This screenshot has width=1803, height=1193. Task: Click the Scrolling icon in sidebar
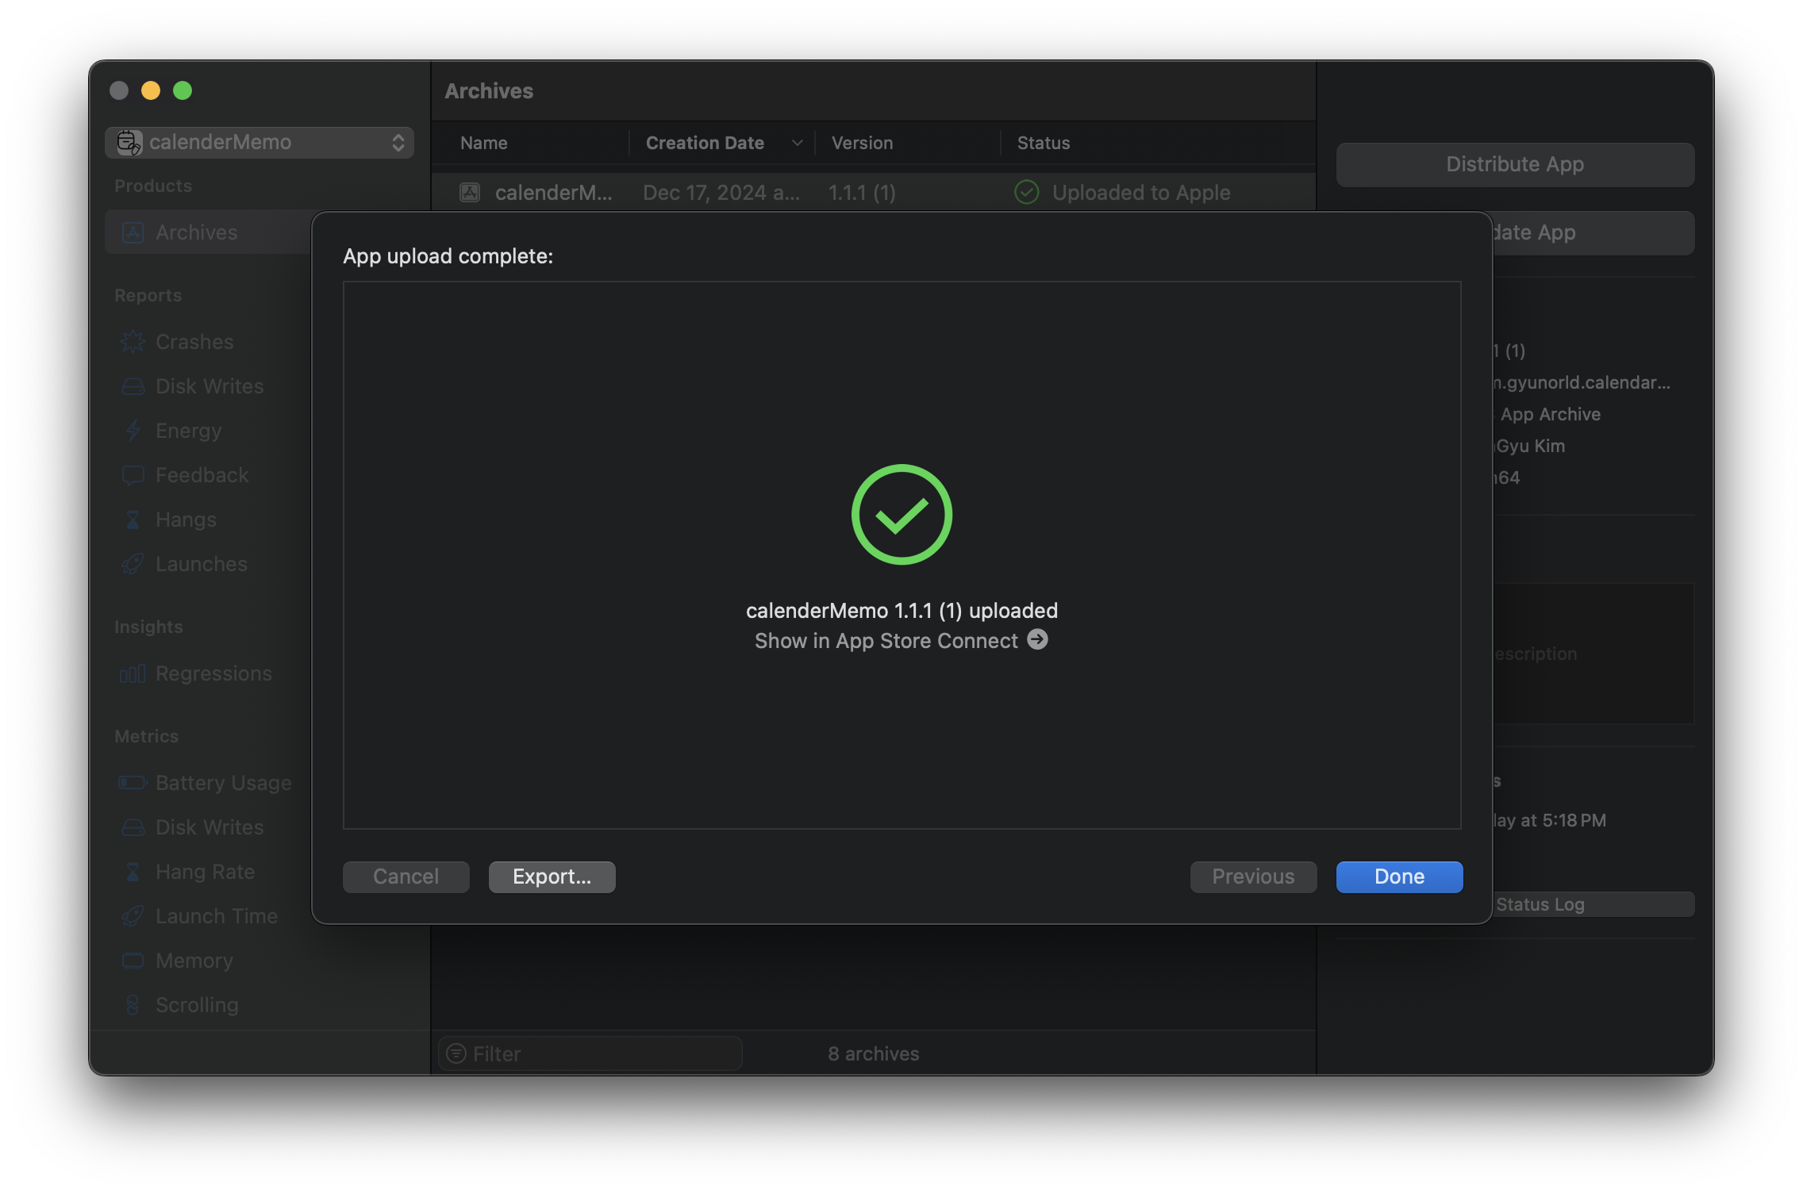pyautogui.click(x=133, y=1005)
